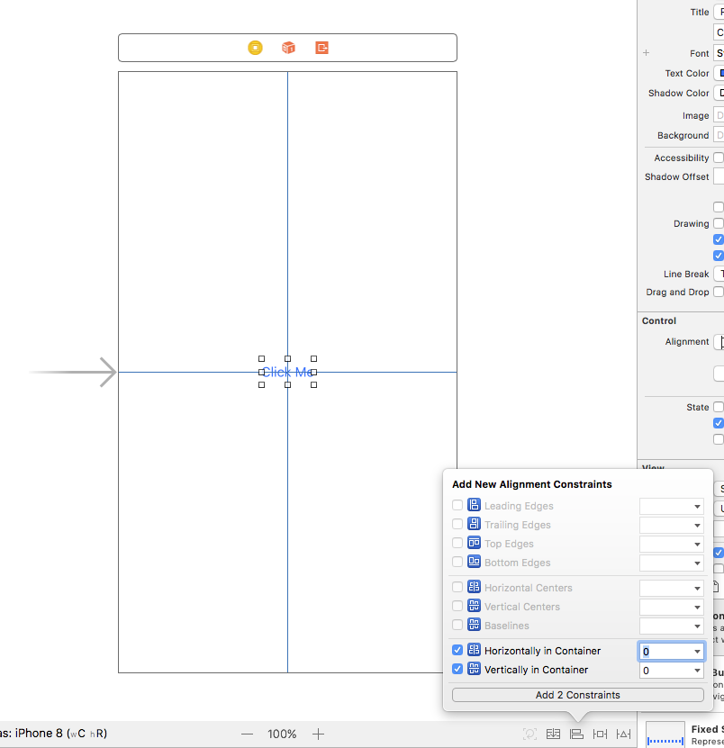Click Update Frames icon in bottom bar
The image size is (724, 748).
(530, 734)
